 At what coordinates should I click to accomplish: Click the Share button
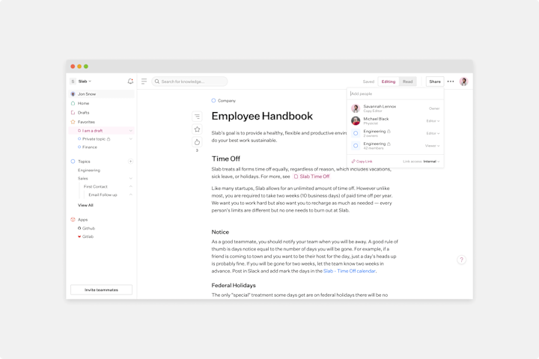click(x=435, y=82)
